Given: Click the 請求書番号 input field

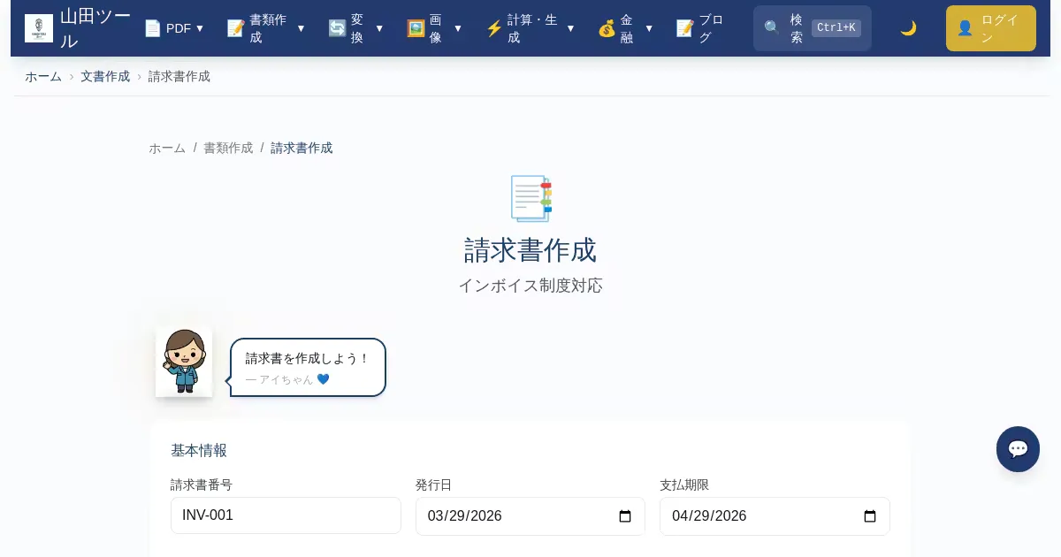Looking at the screenshot, I should coord(286,515).
